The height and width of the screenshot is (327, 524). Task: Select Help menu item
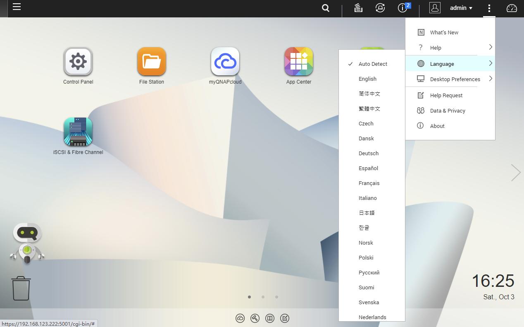[450, 48]
